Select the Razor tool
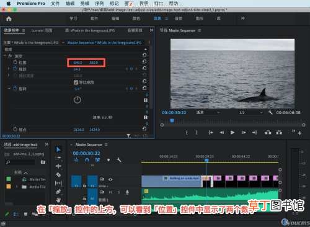The image size is (310, 227). point(58,175)
